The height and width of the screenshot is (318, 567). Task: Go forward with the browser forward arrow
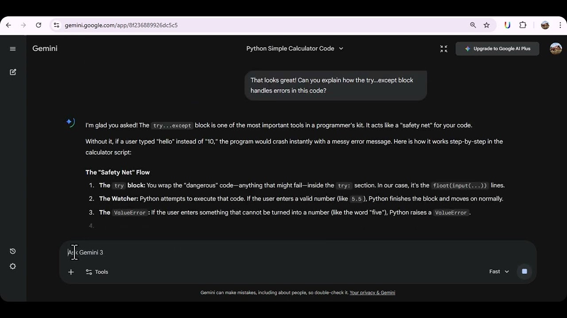(x=23, y=25)
